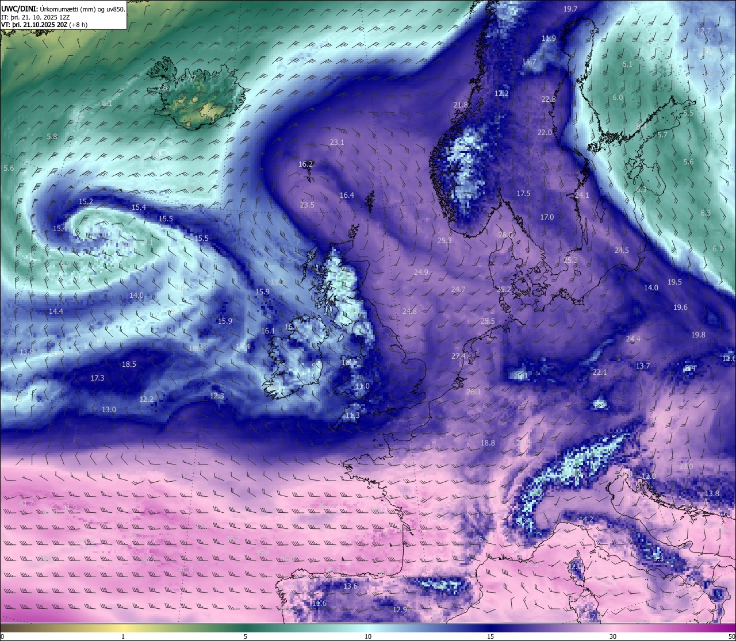This screenshot has width=736, height=641.
Task: Click the UWC/DINI Úrkomumætti title text
Action: 63,9
